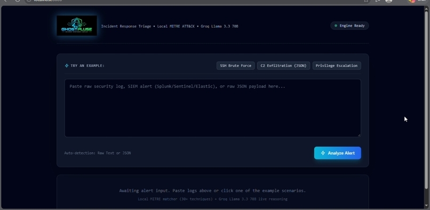Click the Engine Ready status badge
This screenshot has height=210, width=430.
tap(349, 26)
